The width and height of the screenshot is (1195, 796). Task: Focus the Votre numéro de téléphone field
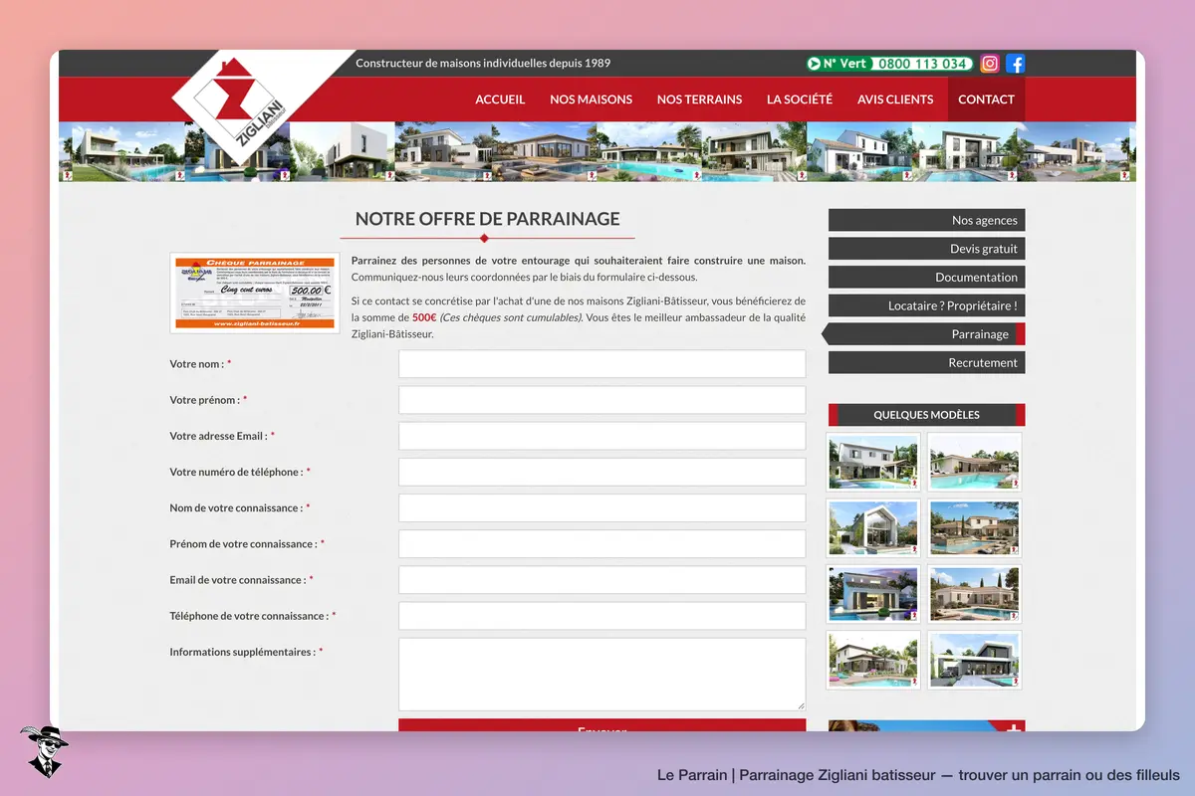(x=602, y=472)
